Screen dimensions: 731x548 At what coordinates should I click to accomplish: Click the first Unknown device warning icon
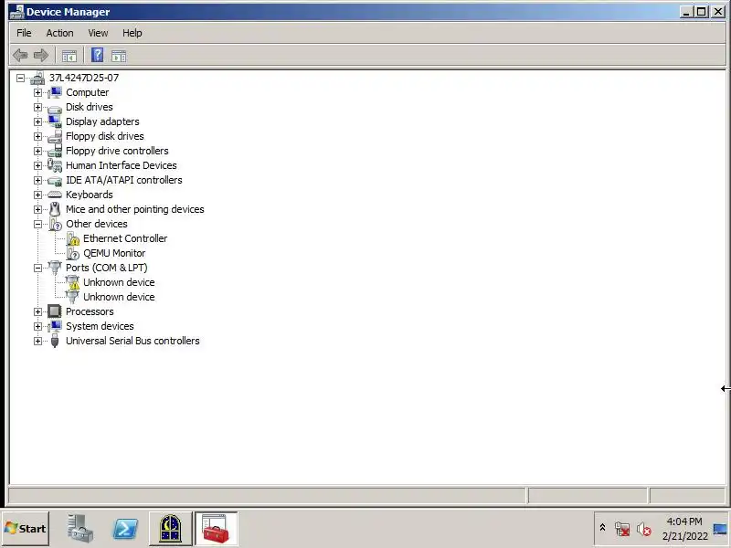(72, 282)
